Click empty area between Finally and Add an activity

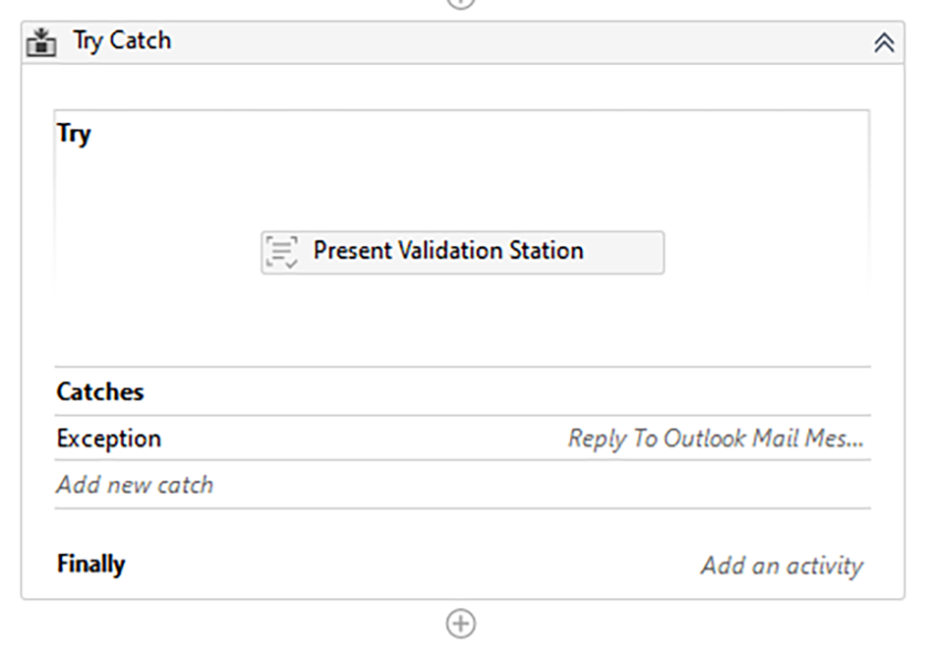tap(410, 565)
